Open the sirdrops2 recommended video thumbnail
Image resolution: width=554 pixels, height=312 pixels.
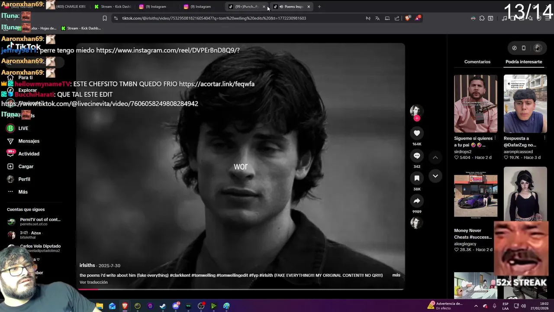(x=476, y=104)
